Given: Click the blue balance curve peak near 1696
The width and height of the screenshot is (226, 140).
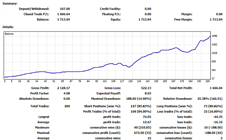Looking at the screenshot, I should coord(210,36).
